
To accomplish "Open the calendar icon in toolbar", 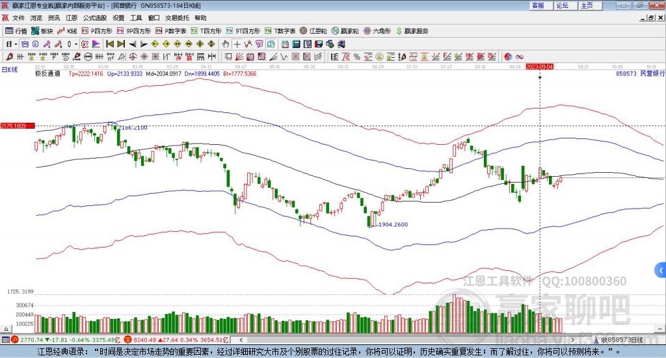I will tap(285, 44).
